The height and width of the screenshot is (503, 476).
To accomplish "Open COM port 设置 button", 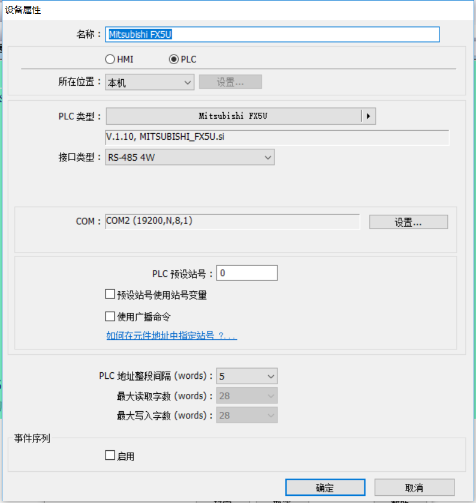I will click(408, 222).
